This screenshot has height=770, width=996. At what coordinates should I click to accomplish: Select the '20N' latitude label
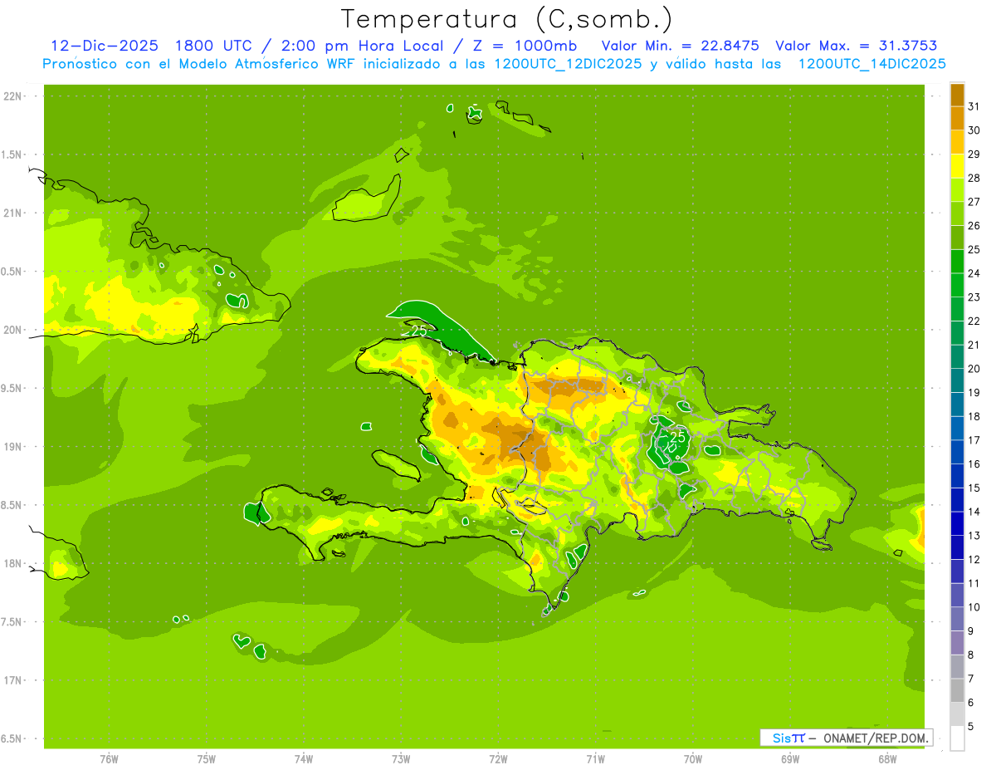(x=14, y=330)
